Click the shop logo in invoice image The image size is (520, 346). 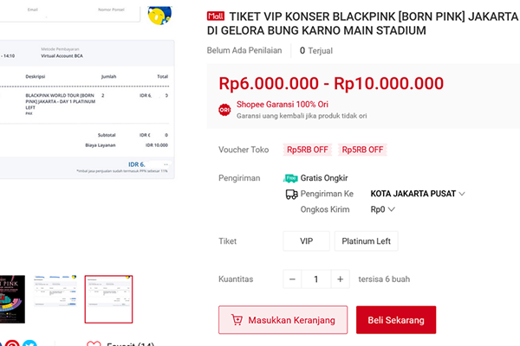[159, 15]
